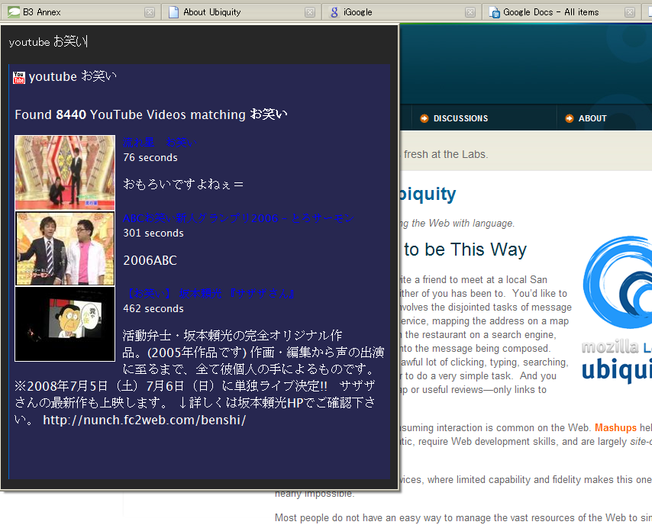Click the YouTube icon in the Ubiquity suggestion
The image size is (652, 525).
pyautogui.click(x=20, y=76)
